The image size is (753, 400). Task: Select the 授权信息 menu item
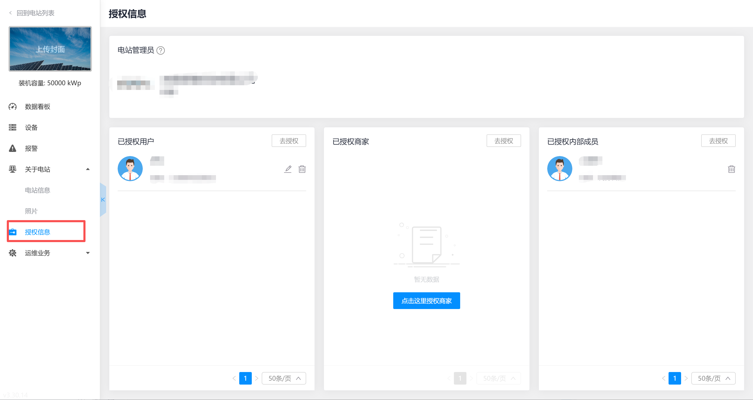click(37, 232)
